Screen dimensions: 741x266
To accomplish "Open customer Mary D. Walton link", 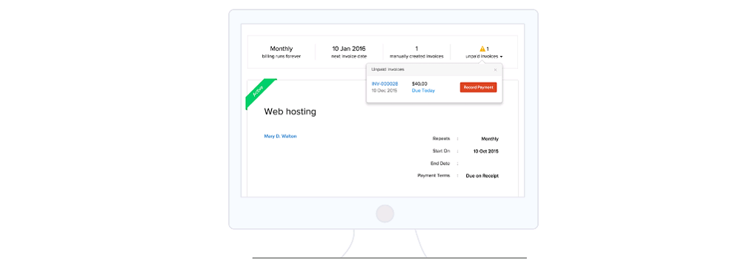I will pyautogui.click(x=280, y=136).
